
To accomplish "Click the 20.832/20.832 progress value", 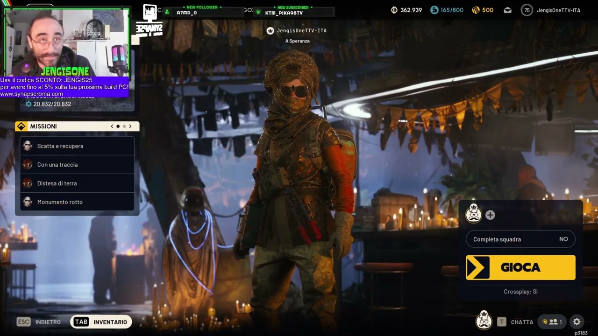I will 52,104.
